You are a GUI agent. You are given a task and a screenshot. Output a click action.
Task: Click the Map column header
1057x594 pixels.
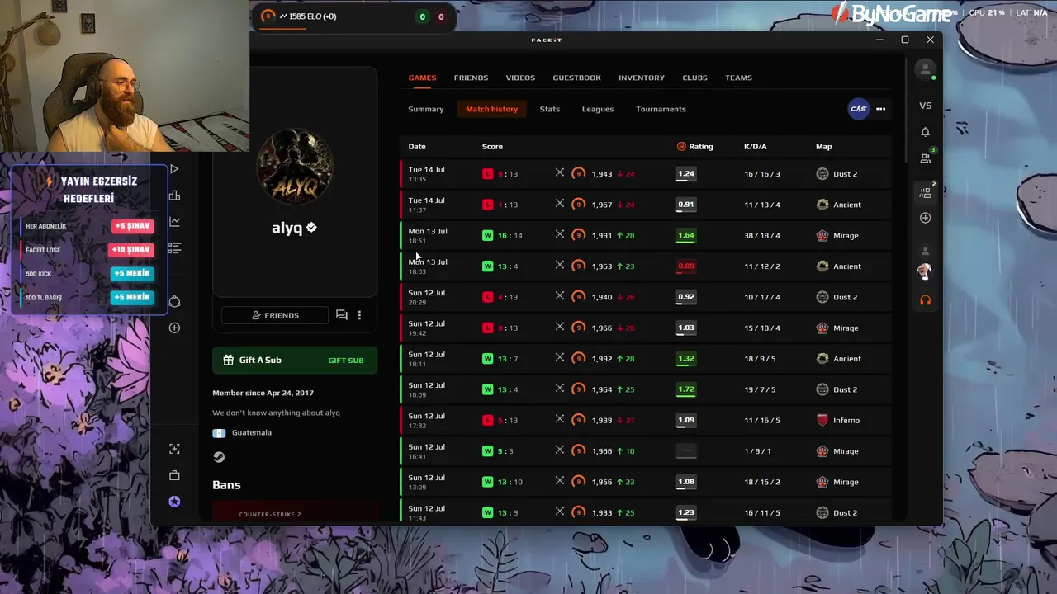(824, 147)
